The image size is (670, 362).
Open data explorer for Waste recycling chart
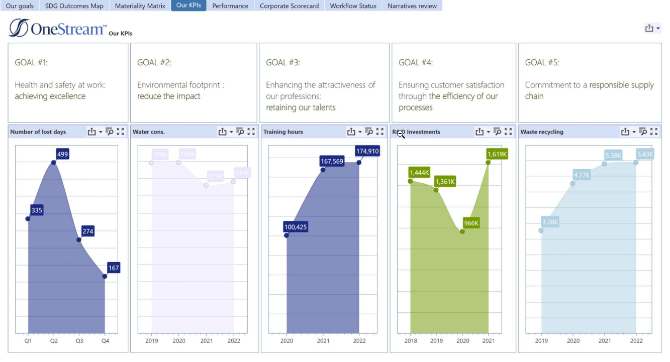[643, 132]
